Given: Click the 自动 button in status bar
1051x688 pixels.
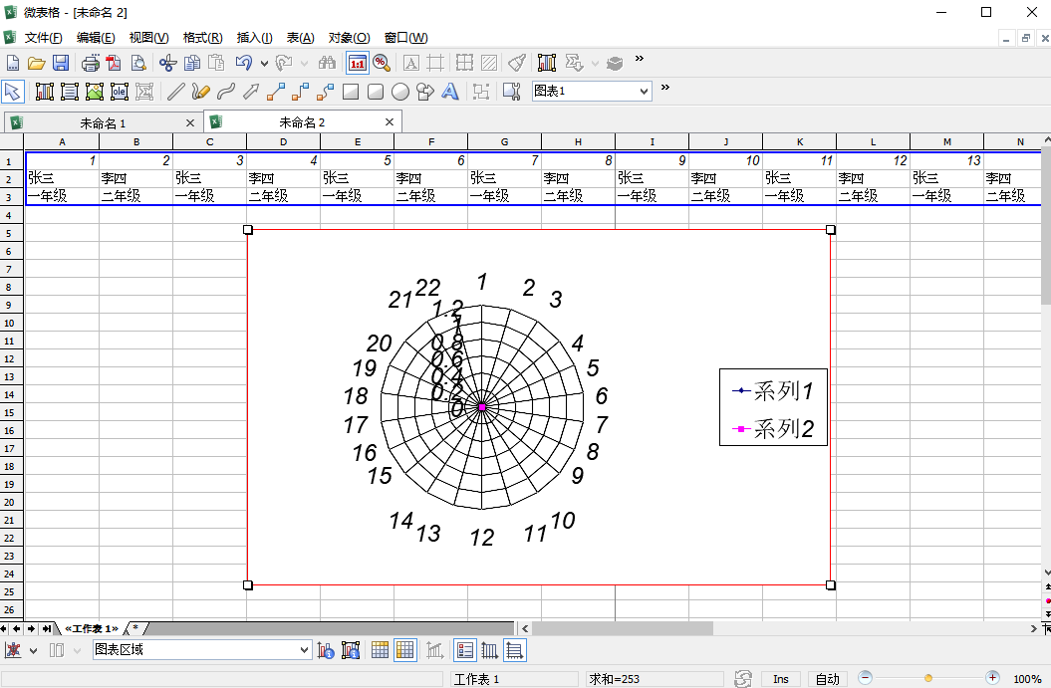Looking at the screenshot, I should (827, 679).
